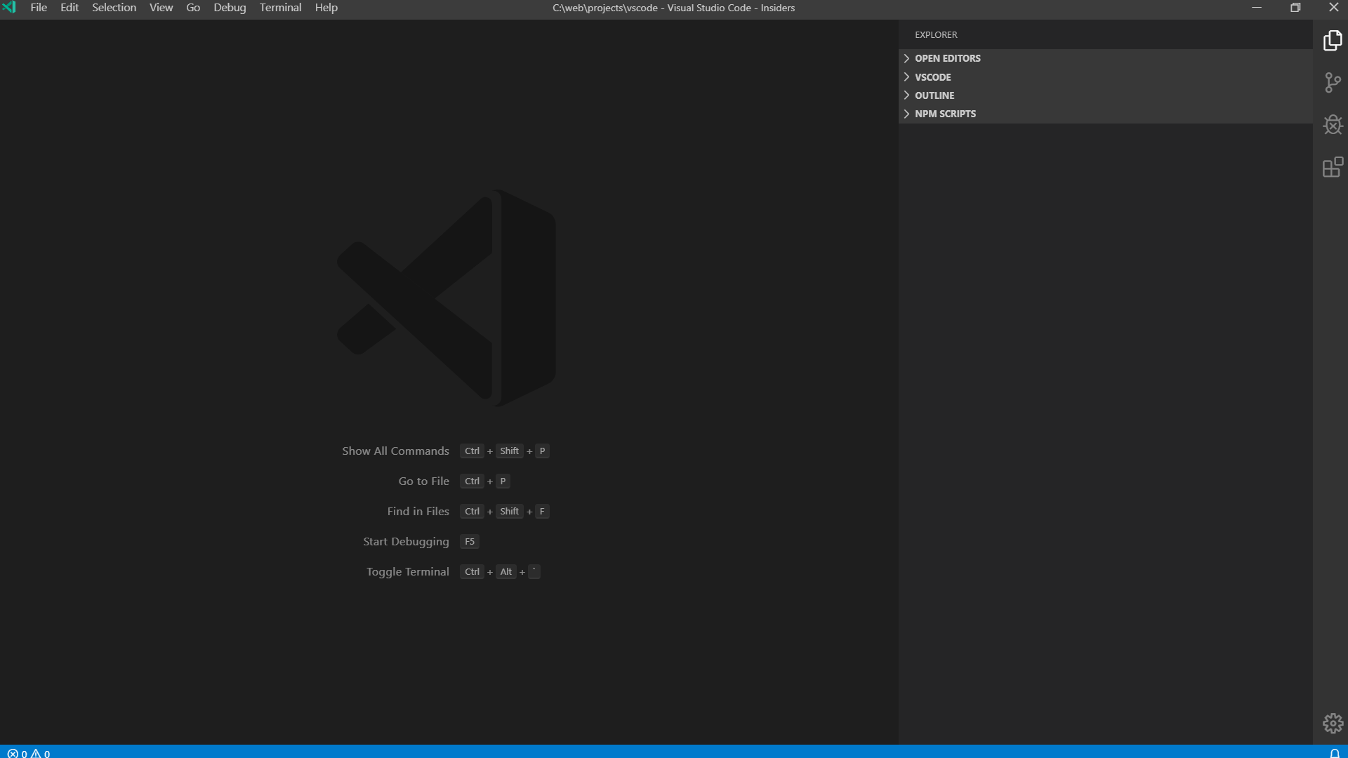Open the Explorer view icon
The width and height of the screenshot is (1348, 758).
point(1331,41)
